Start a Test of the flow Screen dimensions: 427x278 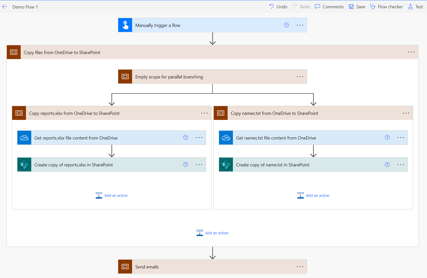pyautogui.click(x=415, y=7)
